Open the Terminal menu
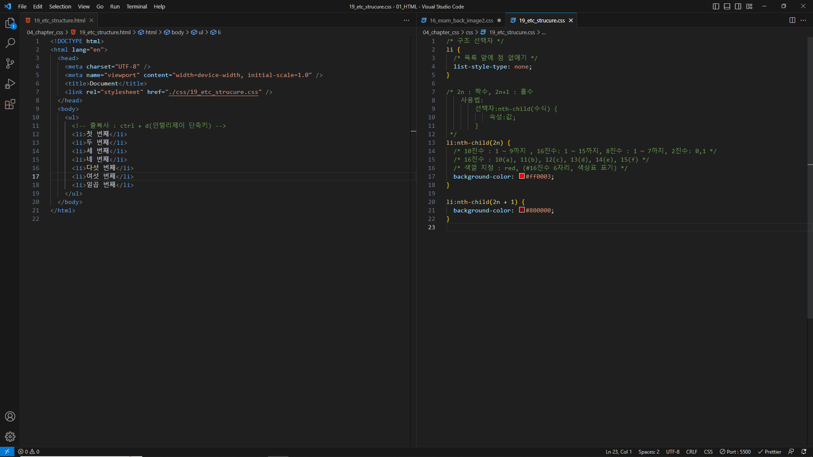Screen dimensions: 813x457 136,6
